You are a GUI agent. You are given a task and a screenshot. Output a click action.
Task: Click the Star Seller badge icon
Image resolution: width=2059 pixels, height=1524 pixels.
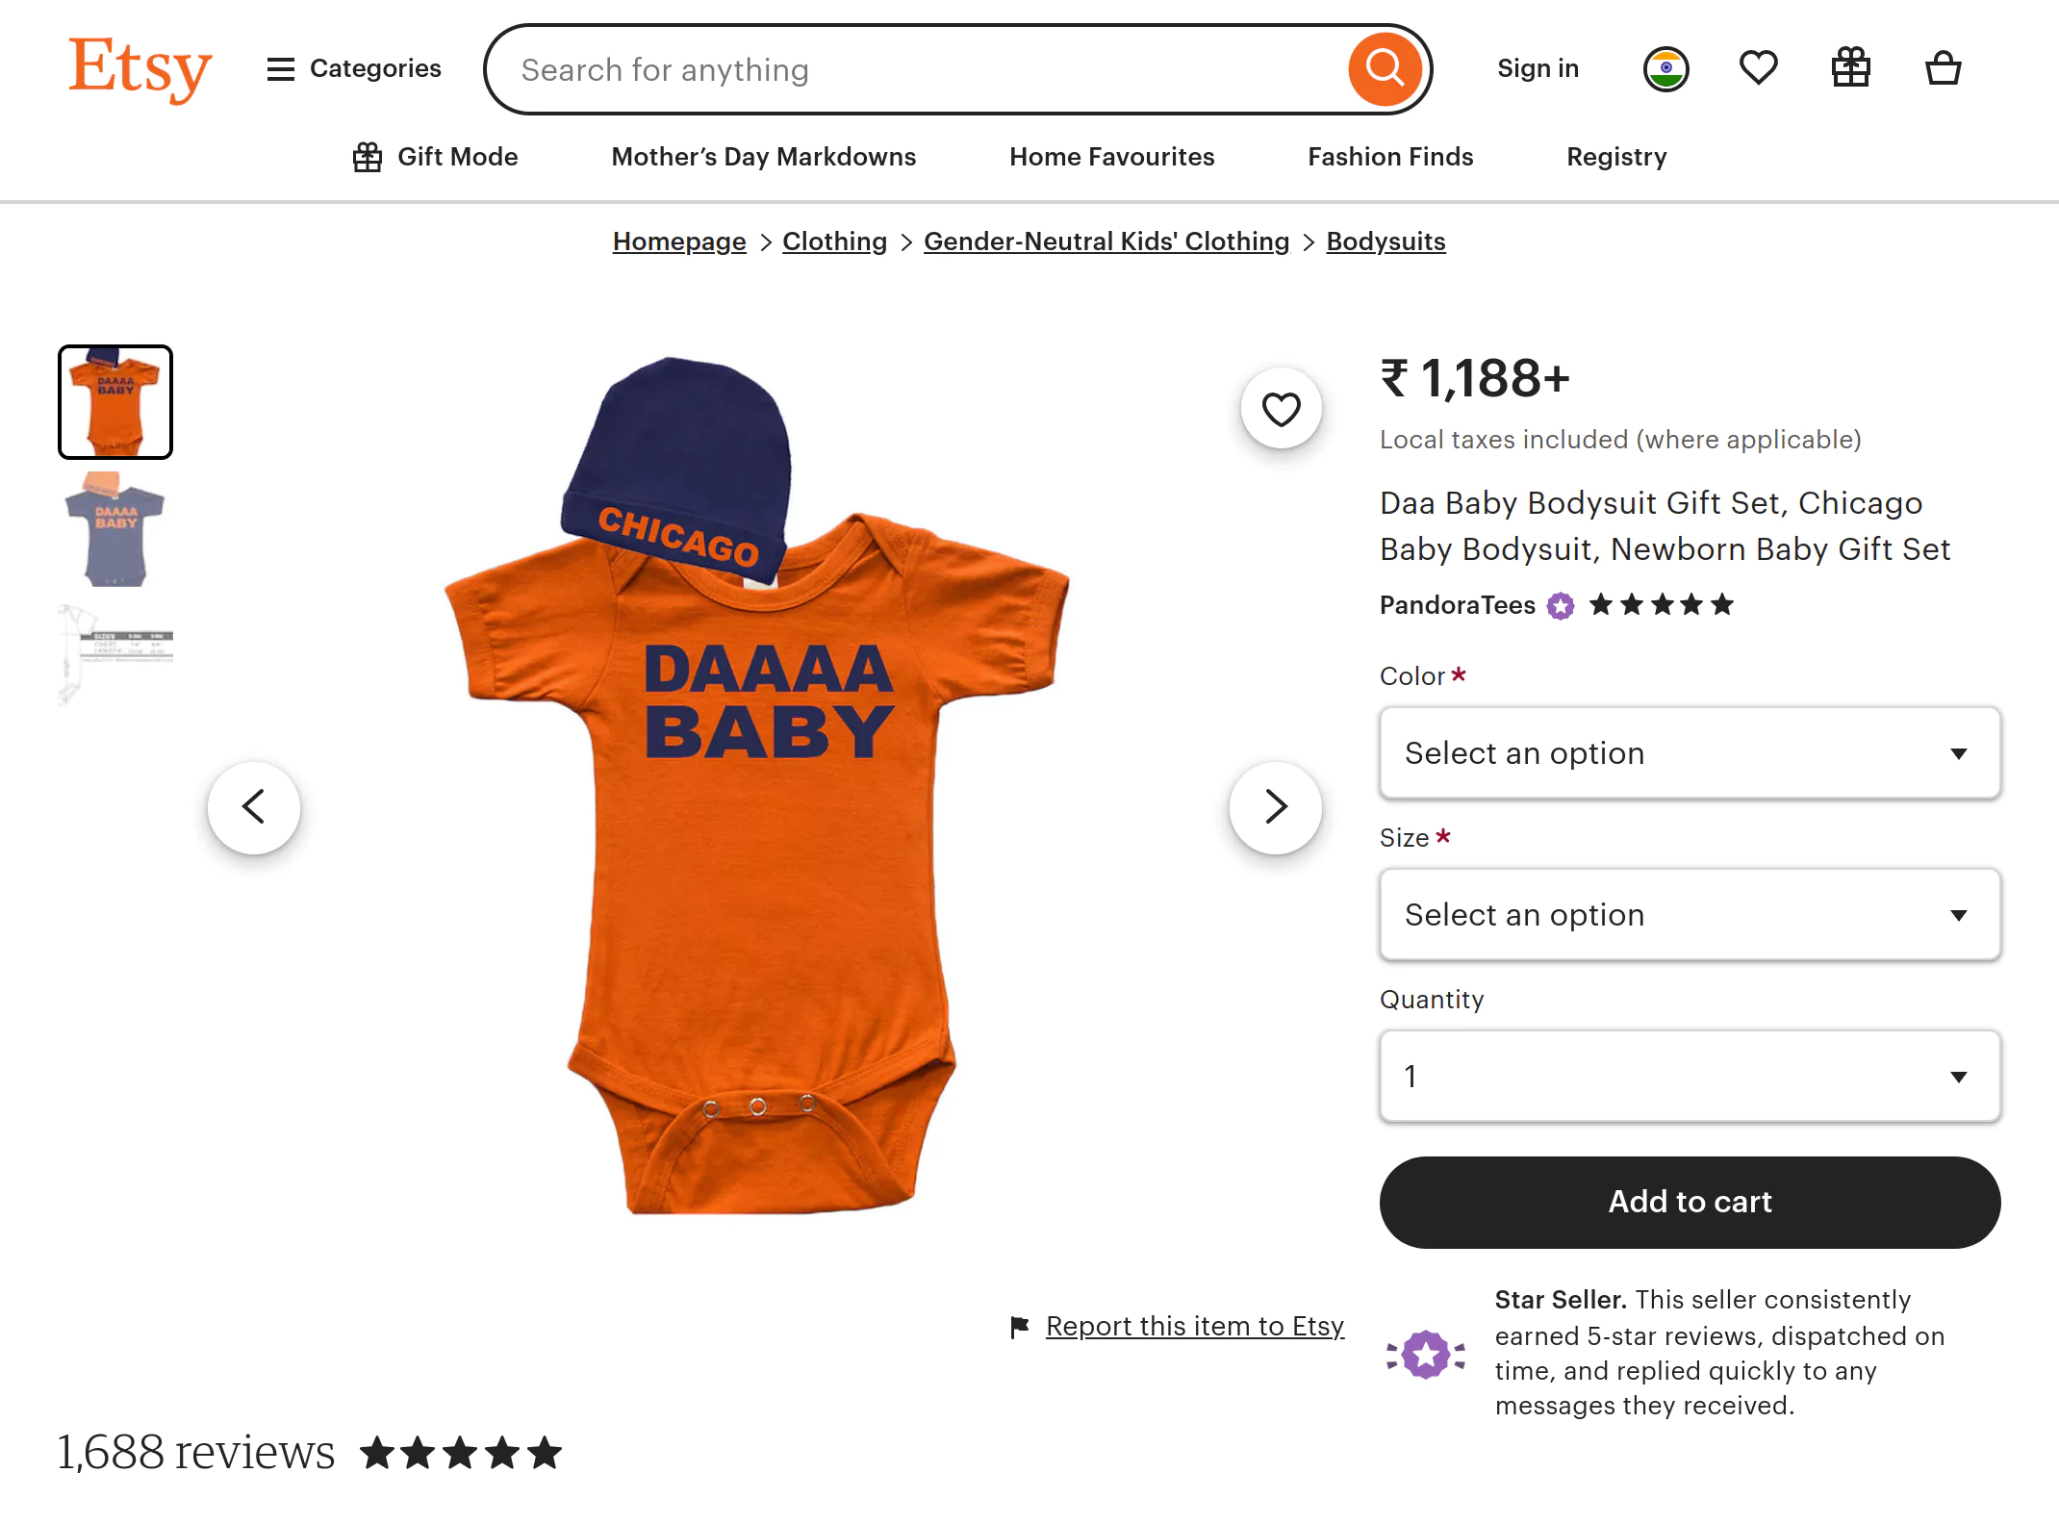point(1424,1353)
